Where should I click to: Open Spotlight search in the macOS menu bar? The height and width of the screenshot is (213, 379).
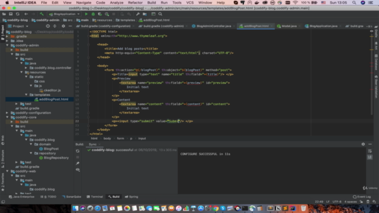(354, 2)
